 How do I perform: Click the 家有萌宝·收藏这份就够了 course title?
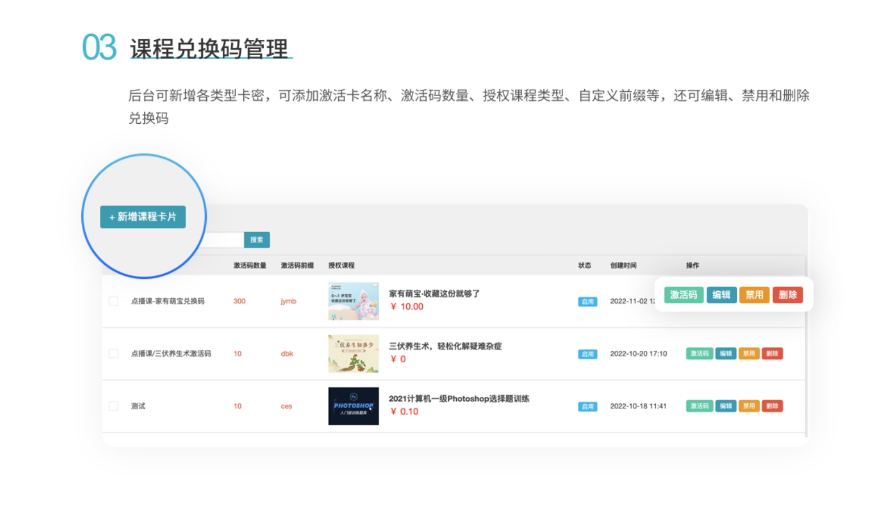pos(434,294)
